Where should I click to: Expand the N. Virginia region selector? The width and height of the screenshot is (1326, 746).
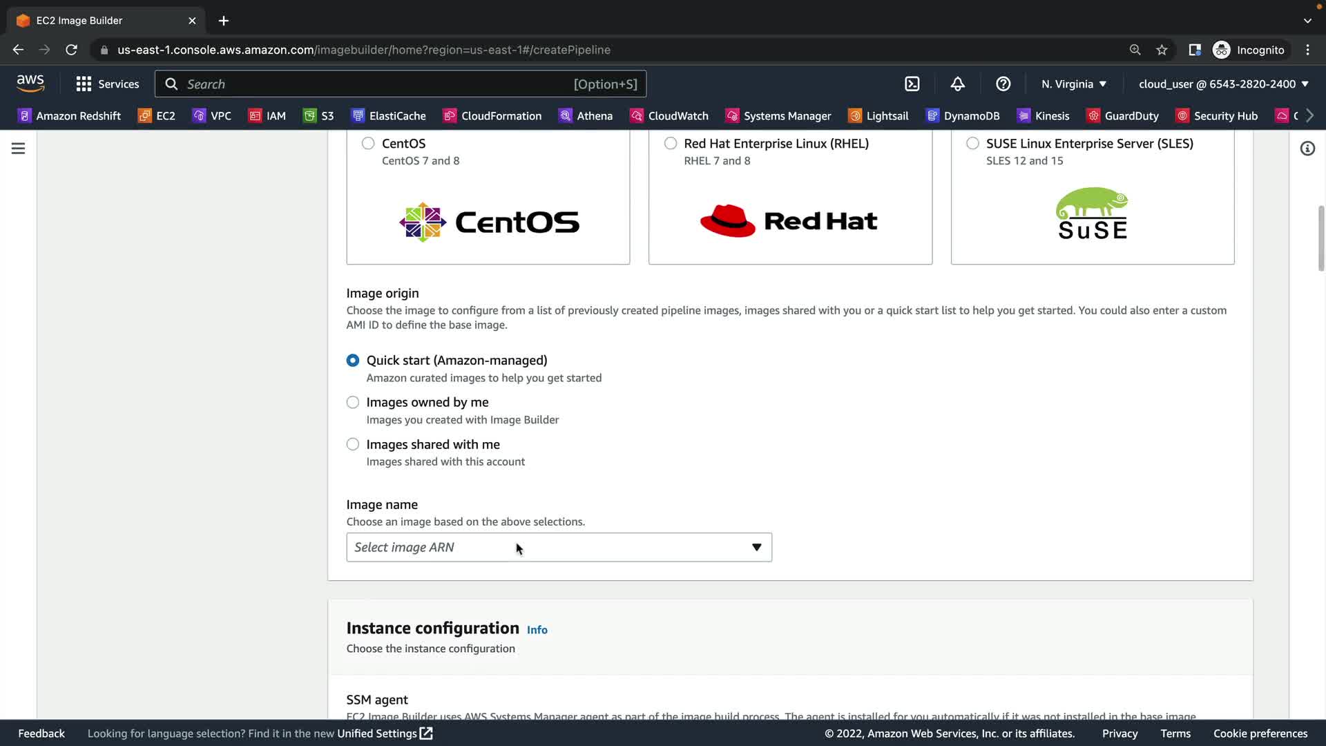pyautogui.click(x=1073, y=84)
